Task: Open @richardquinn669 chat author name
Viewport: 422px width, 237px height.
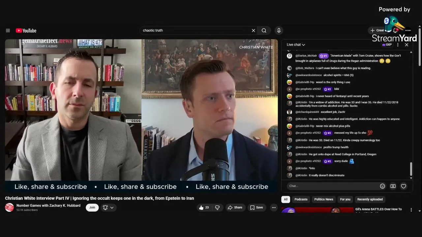Action: [307, 112]
